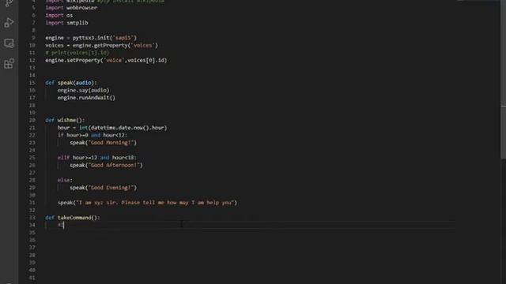
Task: Click the engine.setProperty('voice',voices[0].id) line
Action: (x=106, y=60)
